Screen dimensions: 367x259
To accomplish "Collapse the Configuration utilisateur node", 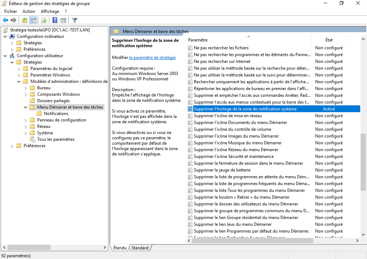I will (5, 56).
